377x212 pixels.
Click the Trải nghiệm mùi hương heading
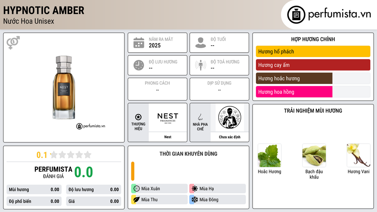tap(313, 110)
